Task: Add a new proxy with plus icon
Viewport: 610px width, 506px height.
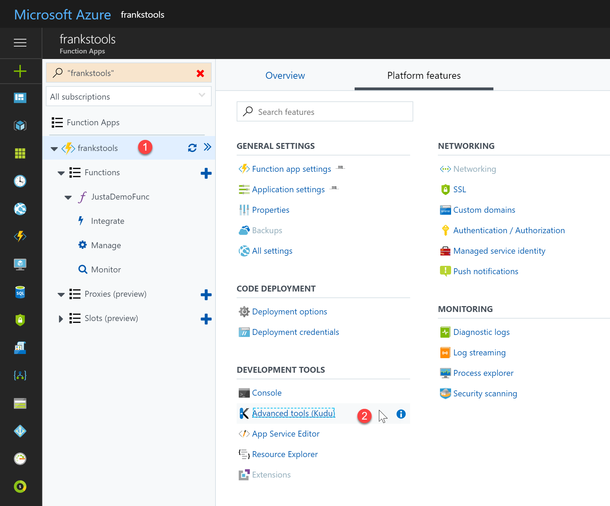Action: pos(206,295)
